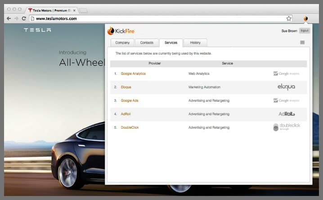Follow the Eloqua provider link

coord(126,87)
